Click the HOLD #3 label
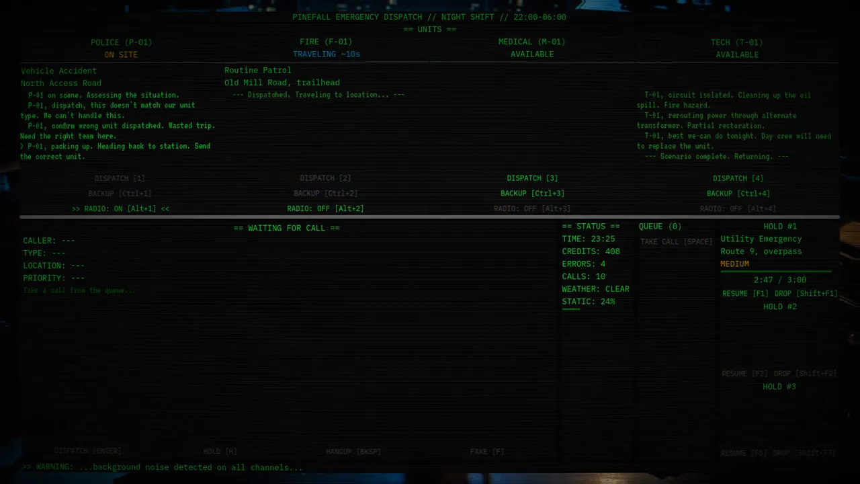 779,387
